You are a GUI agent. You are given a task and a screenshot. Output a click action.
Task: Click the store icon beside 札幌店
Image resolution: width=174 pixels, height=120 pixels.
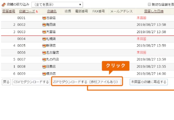coord(44,39)
